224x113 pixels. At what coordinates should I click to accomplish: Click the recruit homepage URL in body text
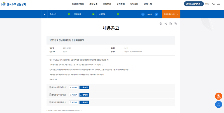pos(74,70)
